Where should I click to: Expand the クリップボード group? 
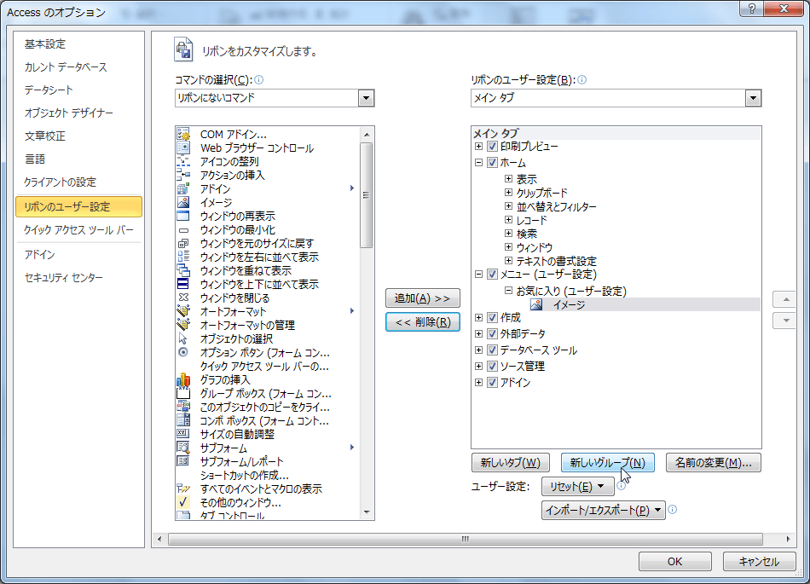(508, 192)
